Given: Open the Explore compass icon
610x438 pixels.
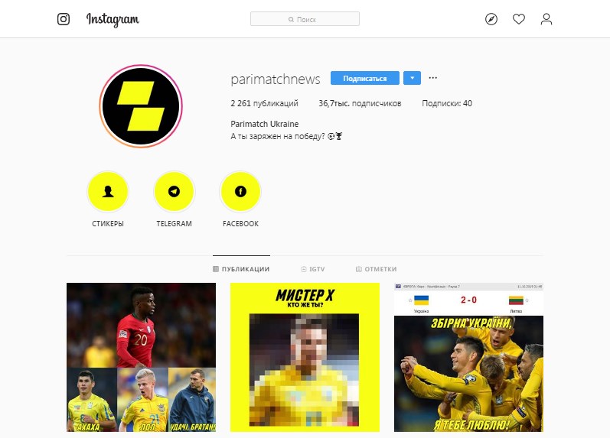Looking at the screenshot, I should [x=491, y=19].
